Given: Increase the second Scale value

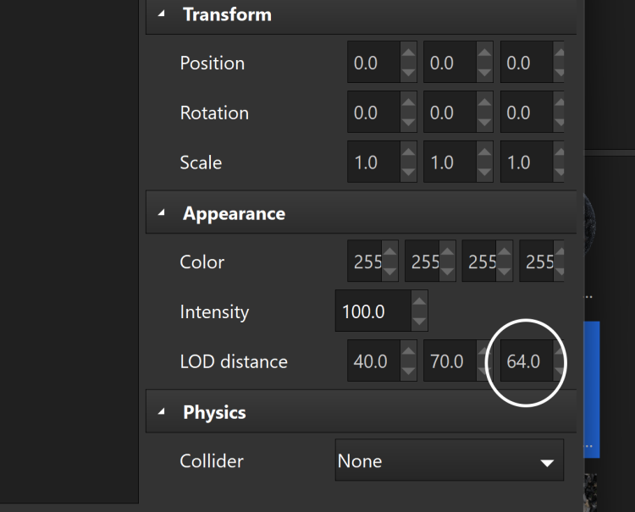Looking at the screenshot, I should point(484,154).
